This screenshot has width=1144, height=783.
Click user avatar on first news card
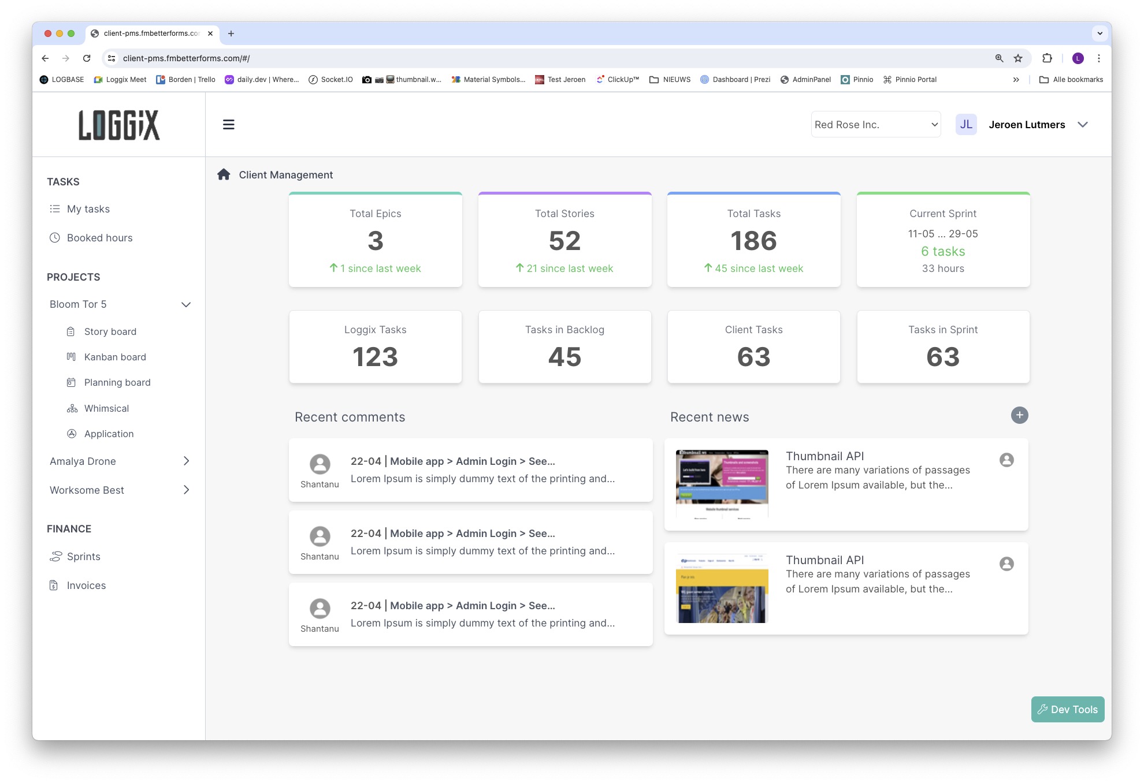pyautogui.click(x=1006, y=460)
